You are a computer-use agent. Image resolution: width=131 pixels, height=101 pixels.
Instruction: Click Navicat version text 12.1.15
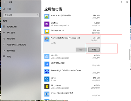[x=53, y=43]
